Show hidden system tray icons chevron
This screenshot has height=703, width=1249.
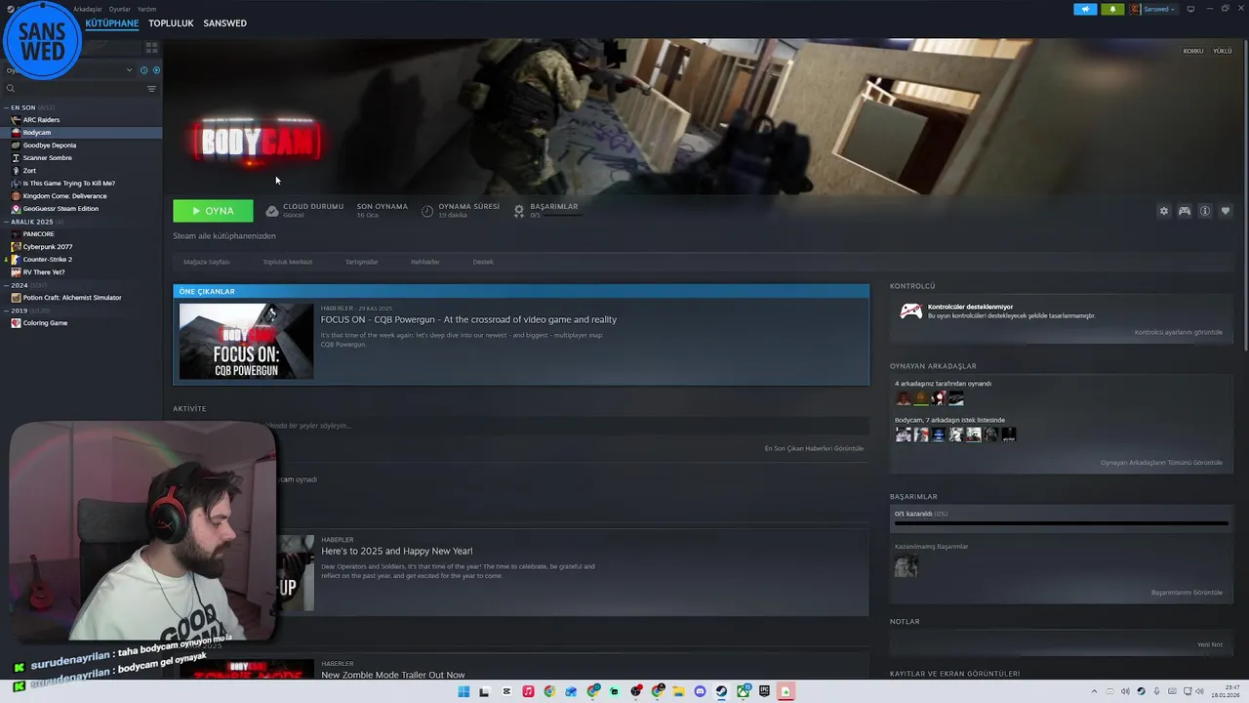[x=1093, y=691]
